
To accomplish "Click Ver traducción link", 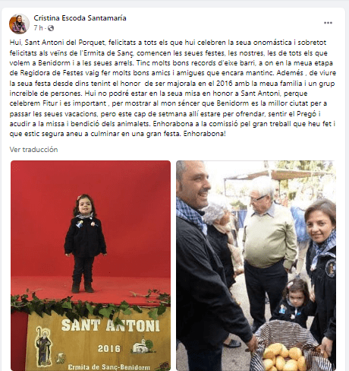I will [x=33, y=150].
